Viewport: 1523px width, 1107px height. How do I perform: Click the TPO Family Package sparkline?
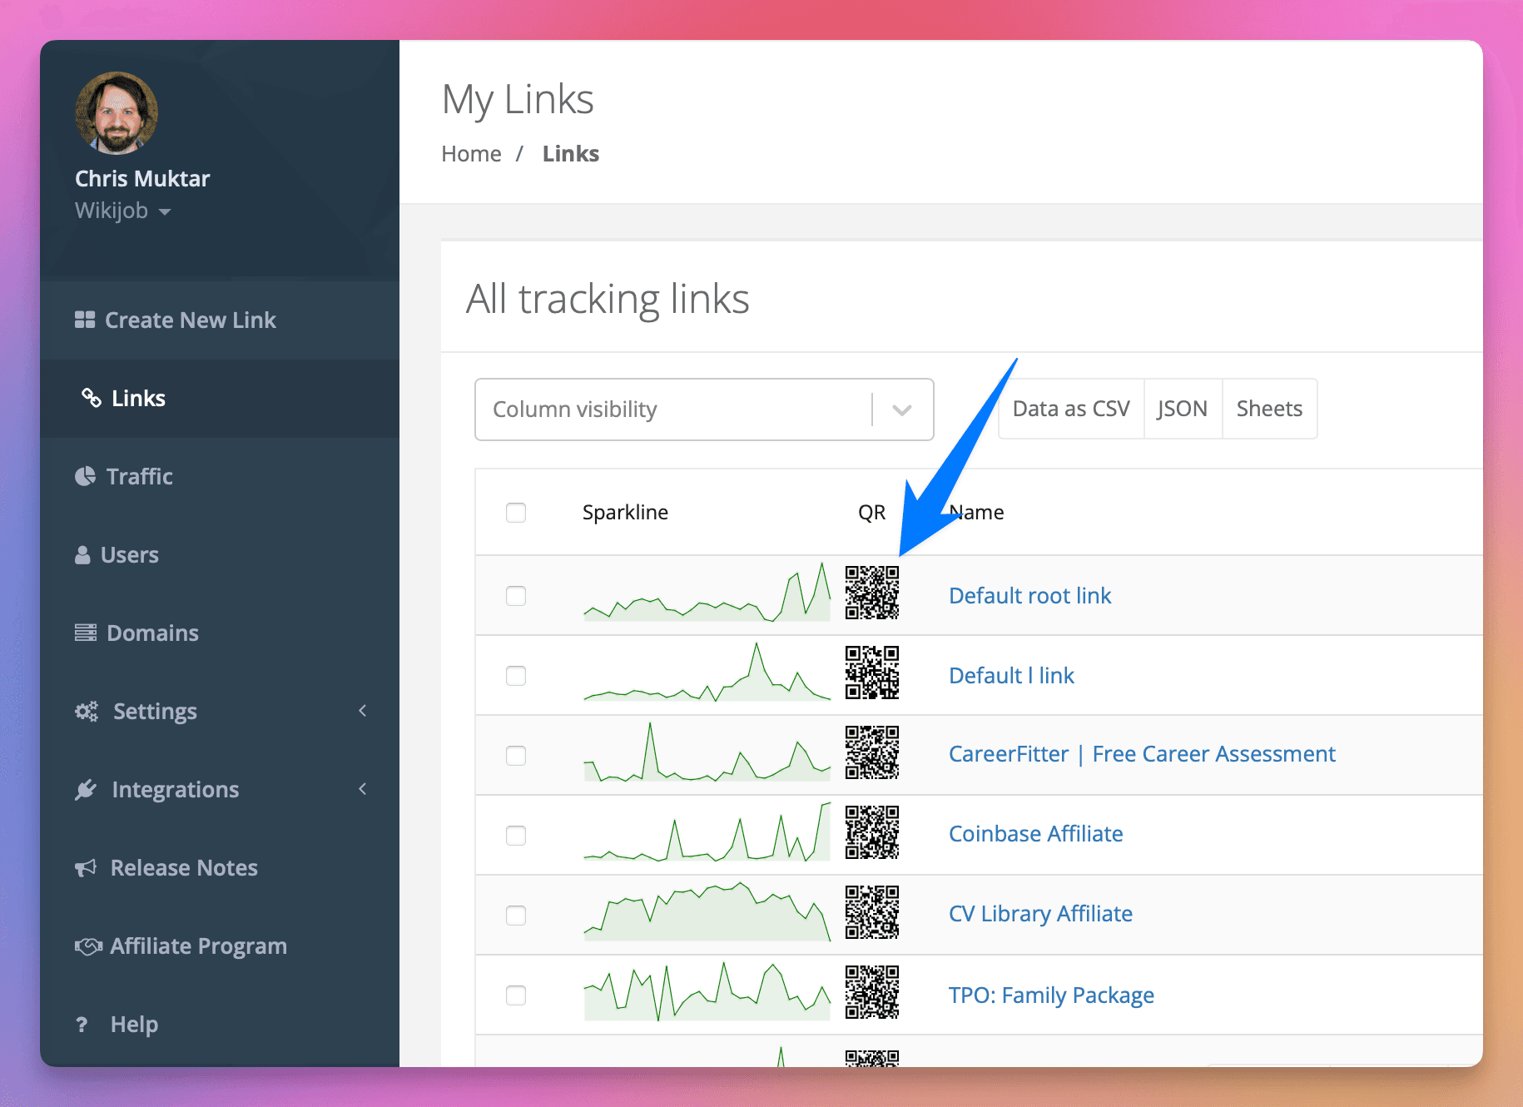pos(706,995)
